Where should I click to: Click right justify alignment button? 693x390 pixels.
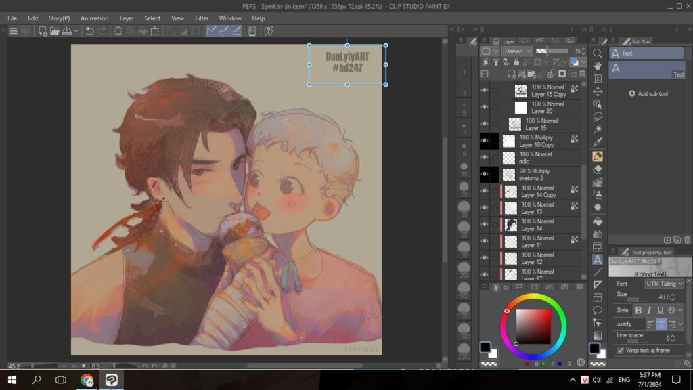tap(672, 324)
